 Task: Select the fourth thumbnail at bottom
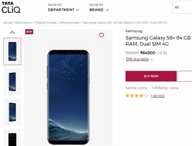12,138
